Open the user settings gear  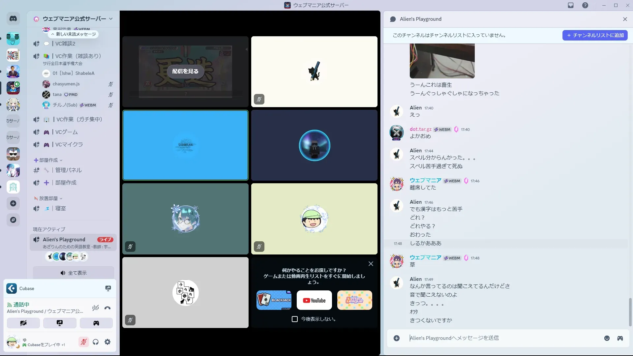[x=107, y=342]
